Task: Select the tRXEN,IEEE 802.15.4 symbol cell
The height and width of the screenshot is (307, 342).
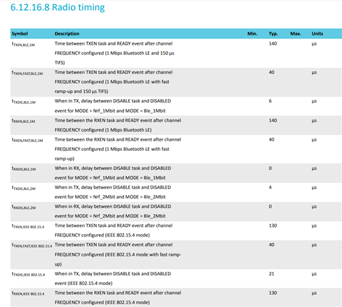Action: (28, 294)
